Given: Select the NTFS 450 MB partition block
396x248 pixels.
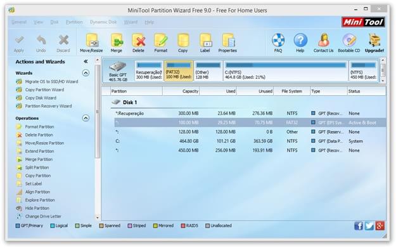Looking at the screenshot, I should [363, 71].
